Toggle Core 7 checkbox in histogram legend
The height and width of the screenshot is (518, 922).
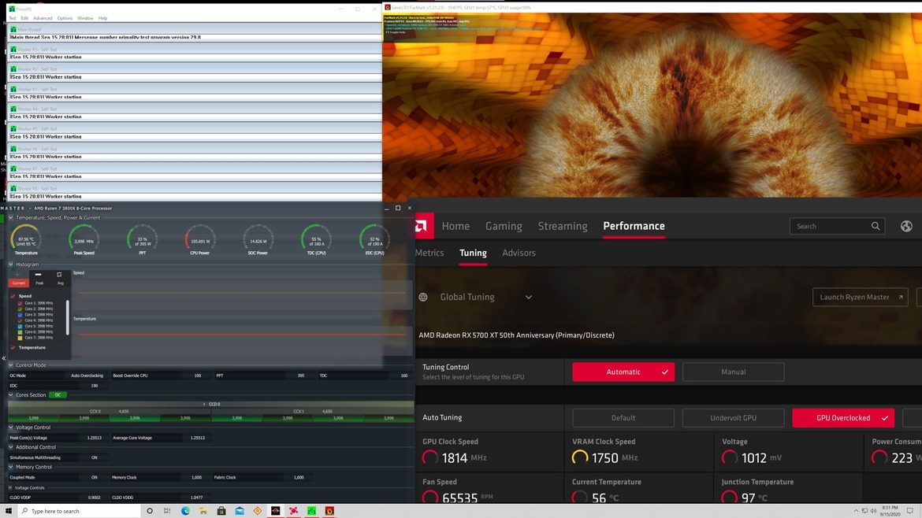pos(20,338)
